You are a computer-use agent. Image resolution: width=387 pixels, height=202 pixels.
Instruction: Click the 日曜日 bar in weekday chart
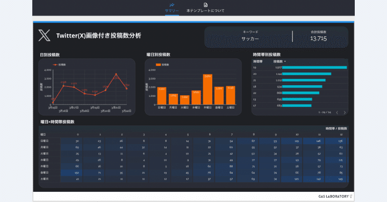pos(162,96)
